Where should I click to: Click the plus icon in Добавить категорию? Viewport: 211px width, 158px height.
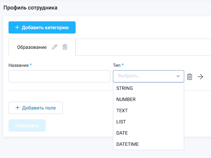coord(17,27)
